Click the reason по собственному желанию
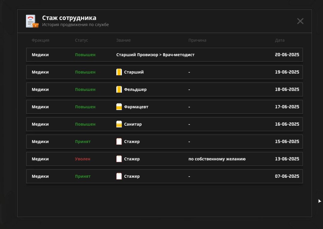Viewport: 323px width, 229px height. pyautogui.click(x=217, y=159)
